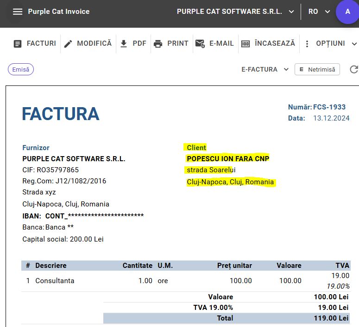359x327 pixels.
Task: Click invoice date 13.12.2024
Action: (331, 118)
